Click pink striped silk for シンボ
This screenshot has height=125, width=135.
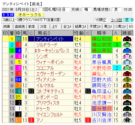(127, 56)
